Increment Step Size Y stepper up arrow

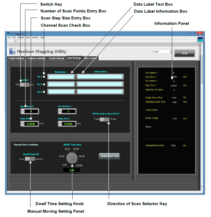point(60,123)
